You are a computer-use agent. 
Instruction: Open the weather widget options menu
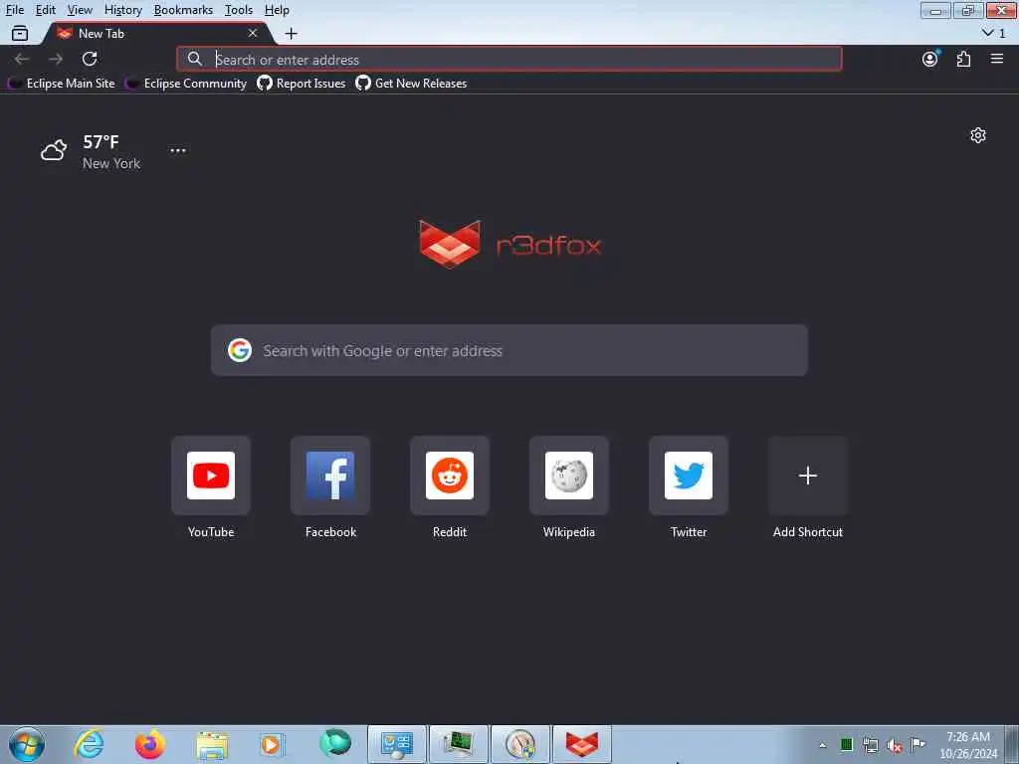pos(178,151)
